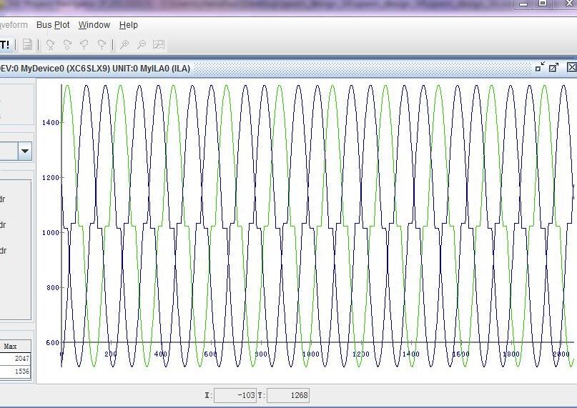Image resolution: width=577 pixels, height=408 pixels.
Task: Click the zoom in magnifier icon
Action: pyautogui.click(x=124, y=45)
